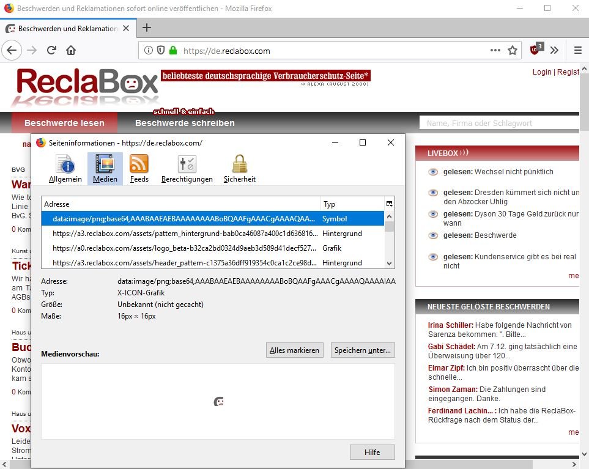Screen dimensions: 589x469
Task: Click Speichern unter button
Action: (363, 350)
